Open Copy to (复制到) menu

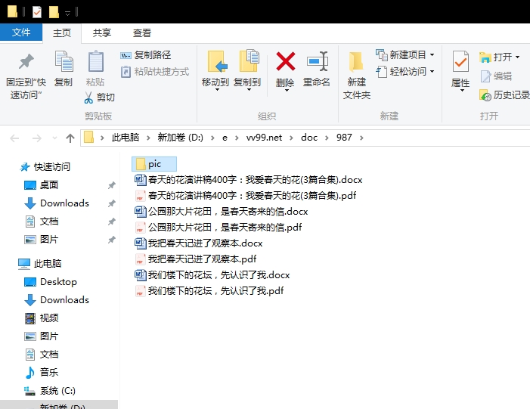[247, 71]
